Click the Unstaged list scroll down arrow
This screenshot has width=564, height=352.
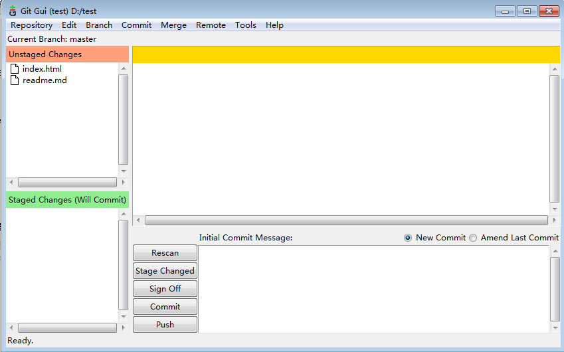pyautogui.click(x=124, y=171)
